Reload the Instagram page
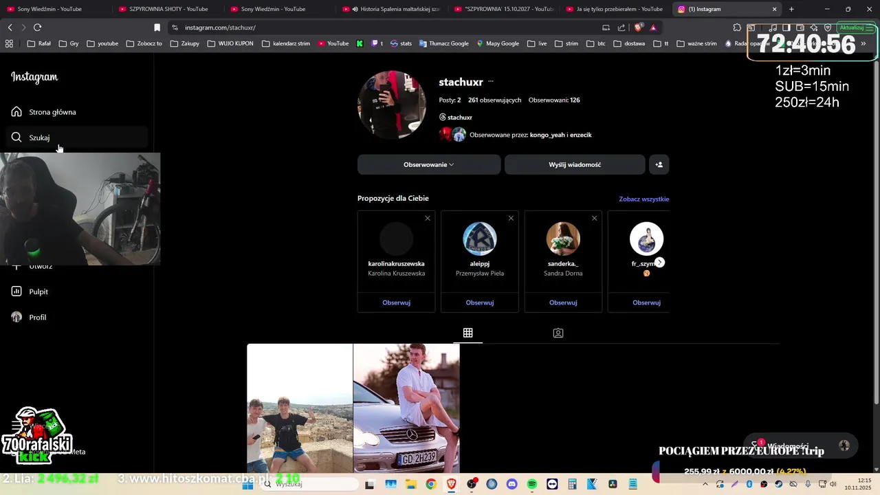This screenshot has width=880, height=495. 37,27
